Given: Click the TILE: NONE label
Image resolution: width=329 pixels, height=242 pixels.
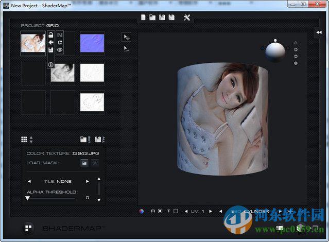Looking at the screenshot, I should tap(58, 181).
